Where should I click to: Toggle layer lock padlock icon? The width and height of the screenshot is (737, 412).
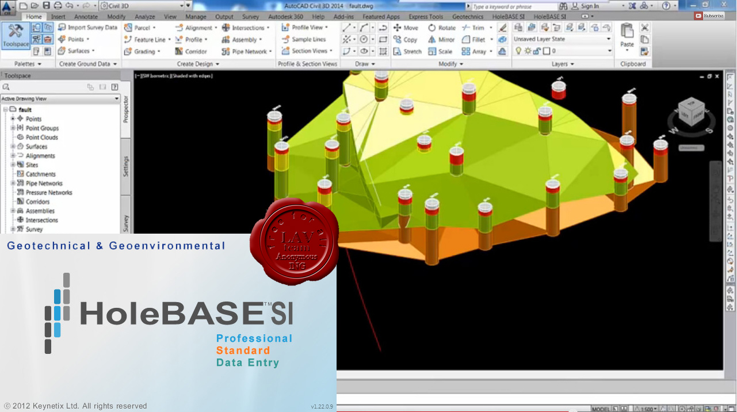pos(536,51)
